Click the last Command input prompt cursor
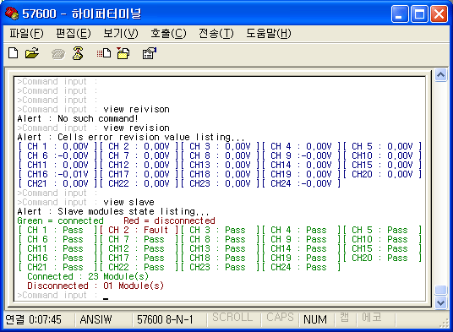The width and height of the screenshot is (453, 332). coord(106,299)
